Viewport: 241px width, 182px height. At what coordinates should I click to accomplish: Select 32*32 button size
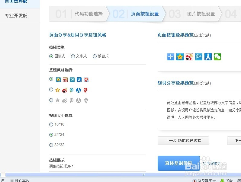[x=51, y=145]
